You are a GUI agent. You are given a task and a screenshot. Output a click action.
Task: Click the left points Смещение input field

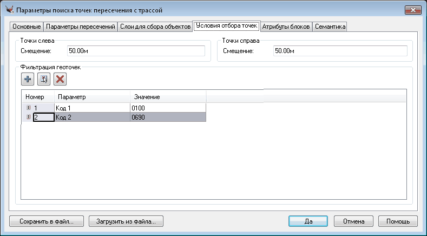135,51
